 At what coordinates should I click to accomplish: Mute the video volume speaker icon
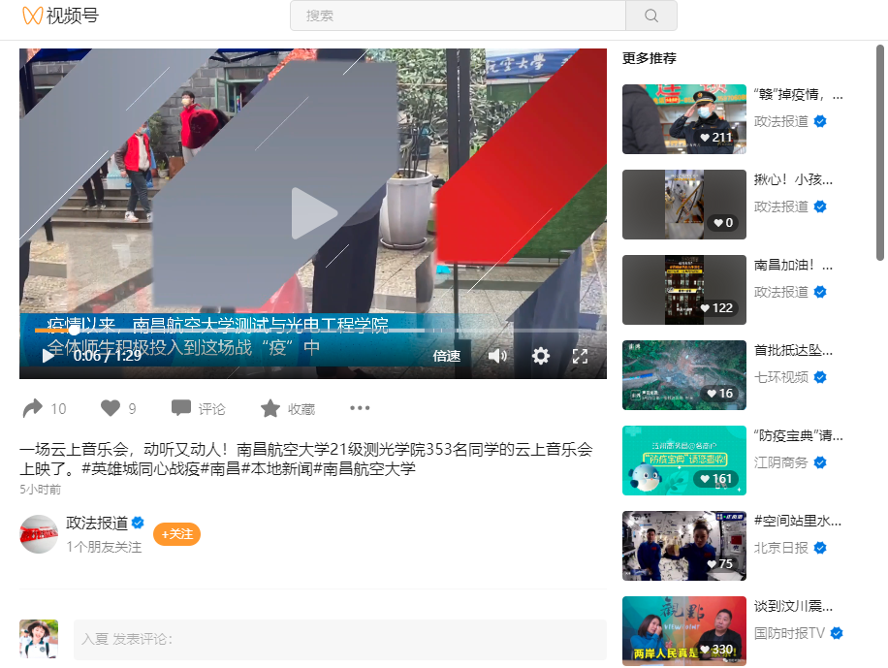(497, 356)
